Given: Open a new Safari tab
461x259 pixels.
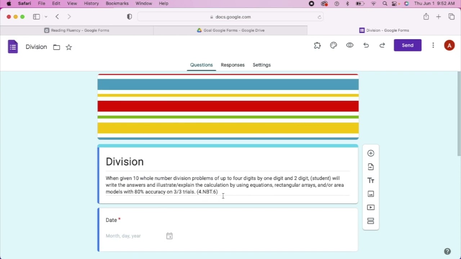Looking at the screenshot, I should click(x=439, y=17).
